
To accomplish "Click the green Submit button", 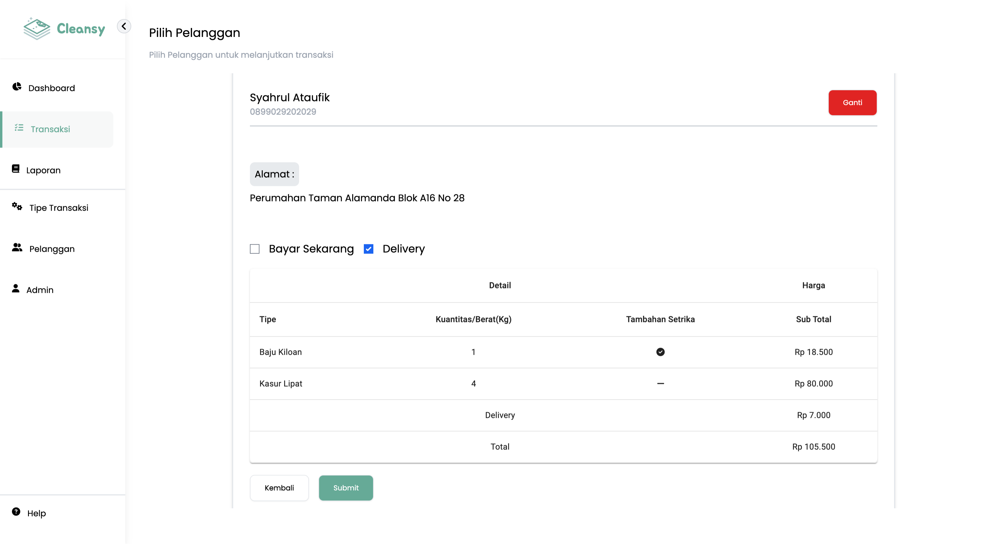I will pyautogui.click(x=346, y=488).
